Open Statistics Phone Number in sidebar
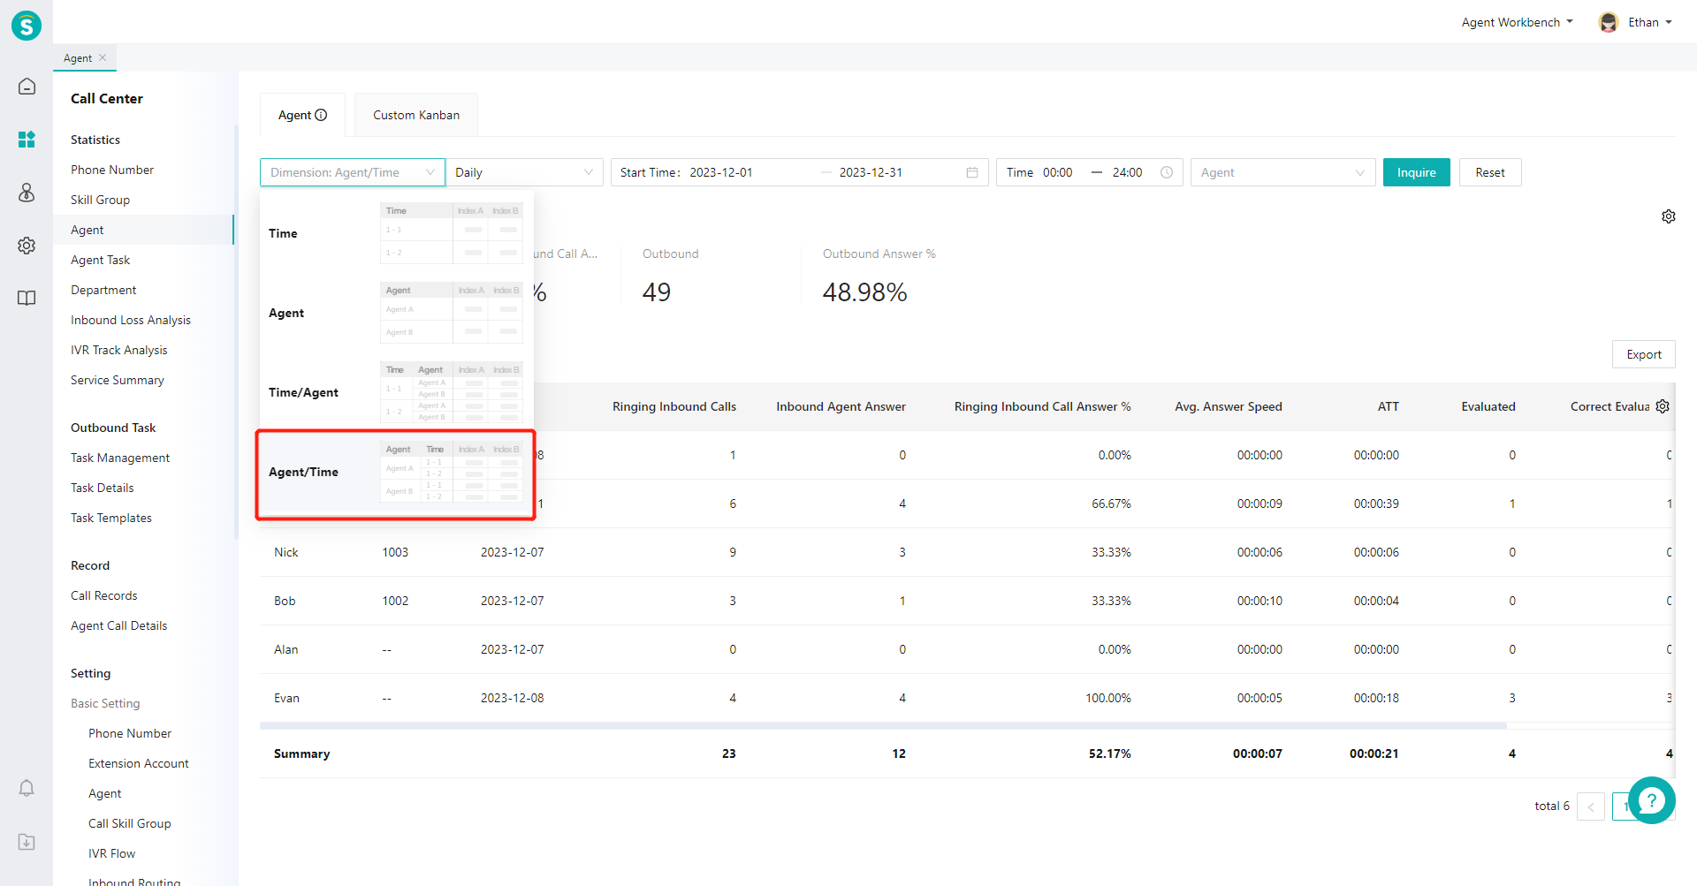1697x886 pixels. (112, 170)
